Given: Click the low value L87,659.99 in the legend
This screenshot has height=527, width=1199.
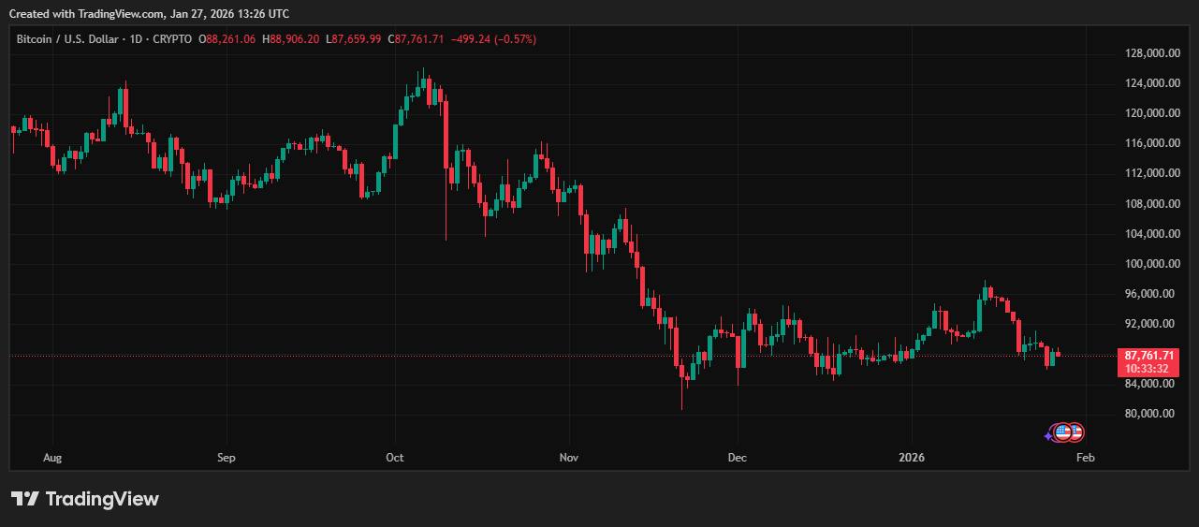Looking at the screenshot, I should (354, 38).
